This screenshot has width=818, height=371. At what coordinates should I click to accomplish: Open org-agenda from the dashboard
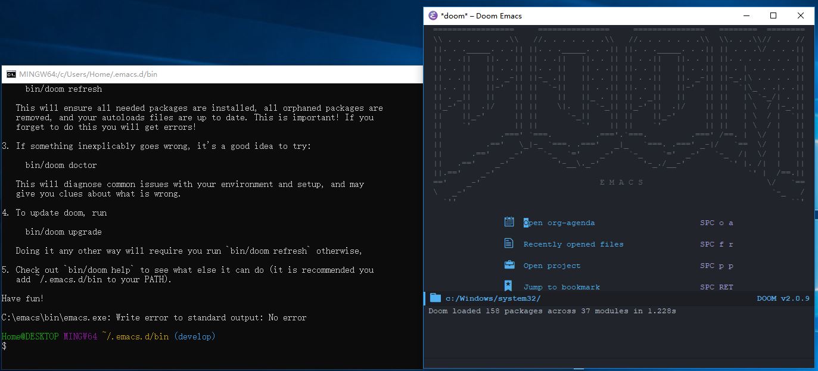pos(559,223)
